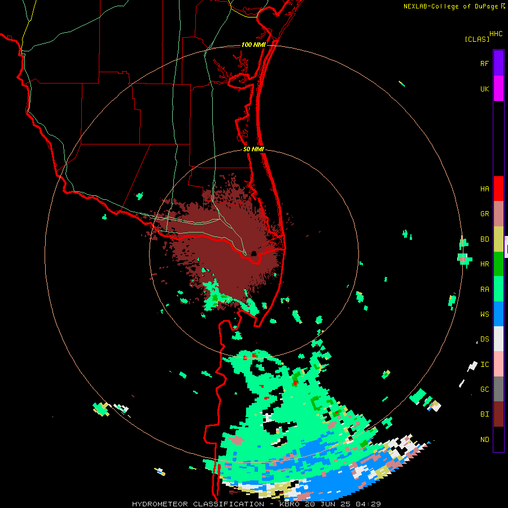Click the black radar site marker at the center

253,253
